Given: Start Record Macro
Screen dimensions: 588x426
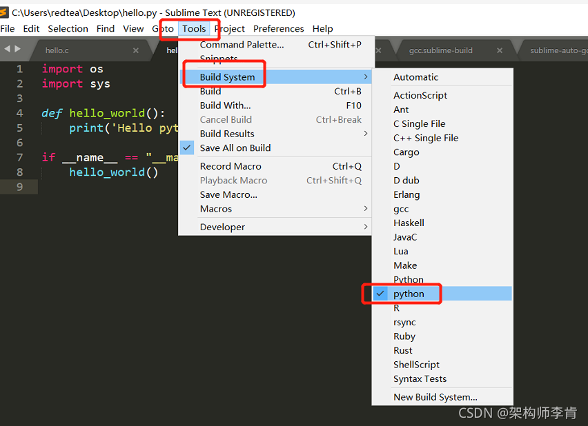Looking at the screenshot, I should pyautogui.click(x=276, y=166).
